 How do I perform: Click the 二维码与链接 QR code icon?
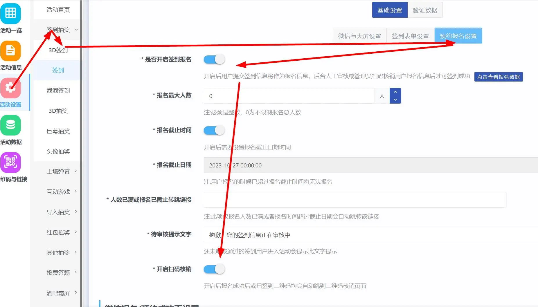(x=11, y=162)
